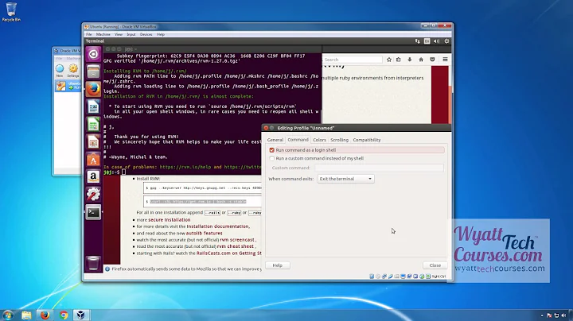The image size is (573, 321).
Task: Open LibreOffice Impress from the launcher
Action: pyautogui.click(x=93, y=142)
